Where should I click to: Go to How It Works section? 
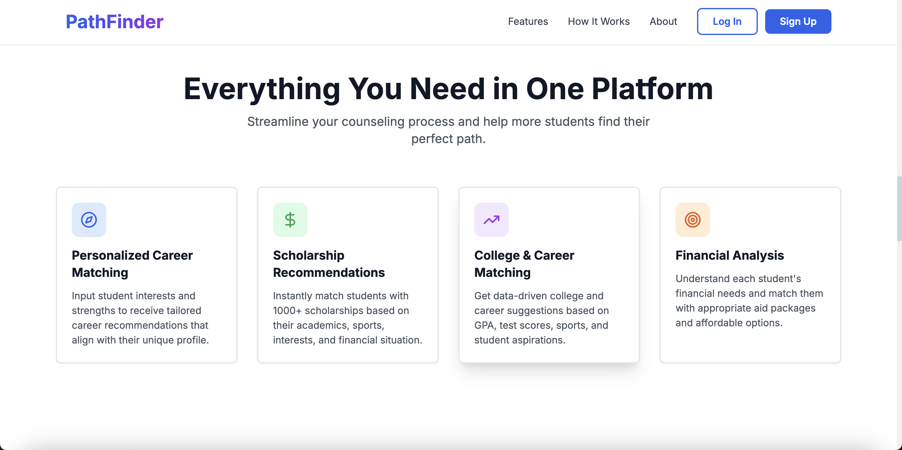point(598,22)
